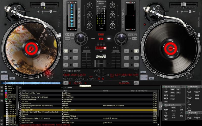This screenshot has width=202, height=126.
Task: Click the left channel MID EQ knob
Action: tap(90, 16)
